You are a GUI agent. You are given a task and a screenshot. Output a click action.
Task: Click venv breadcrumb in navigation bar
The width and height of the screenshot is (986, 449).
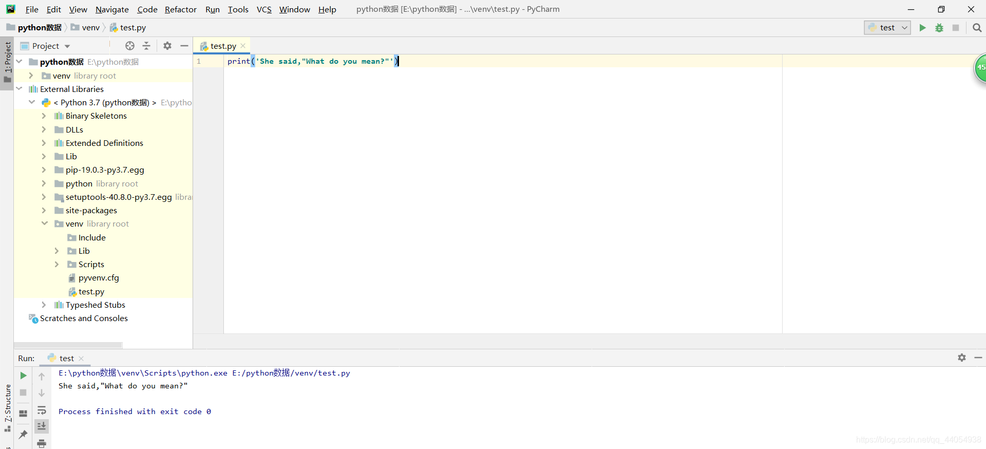pos(85,28)
